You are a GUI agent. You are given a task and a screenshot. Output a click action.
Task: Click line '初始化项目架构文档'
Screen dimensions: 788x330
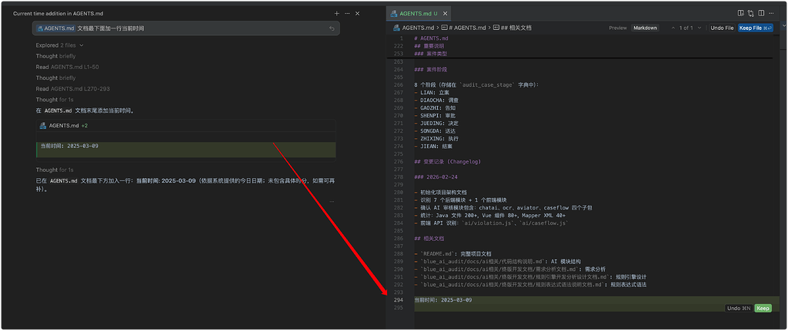tap(440, 192)
